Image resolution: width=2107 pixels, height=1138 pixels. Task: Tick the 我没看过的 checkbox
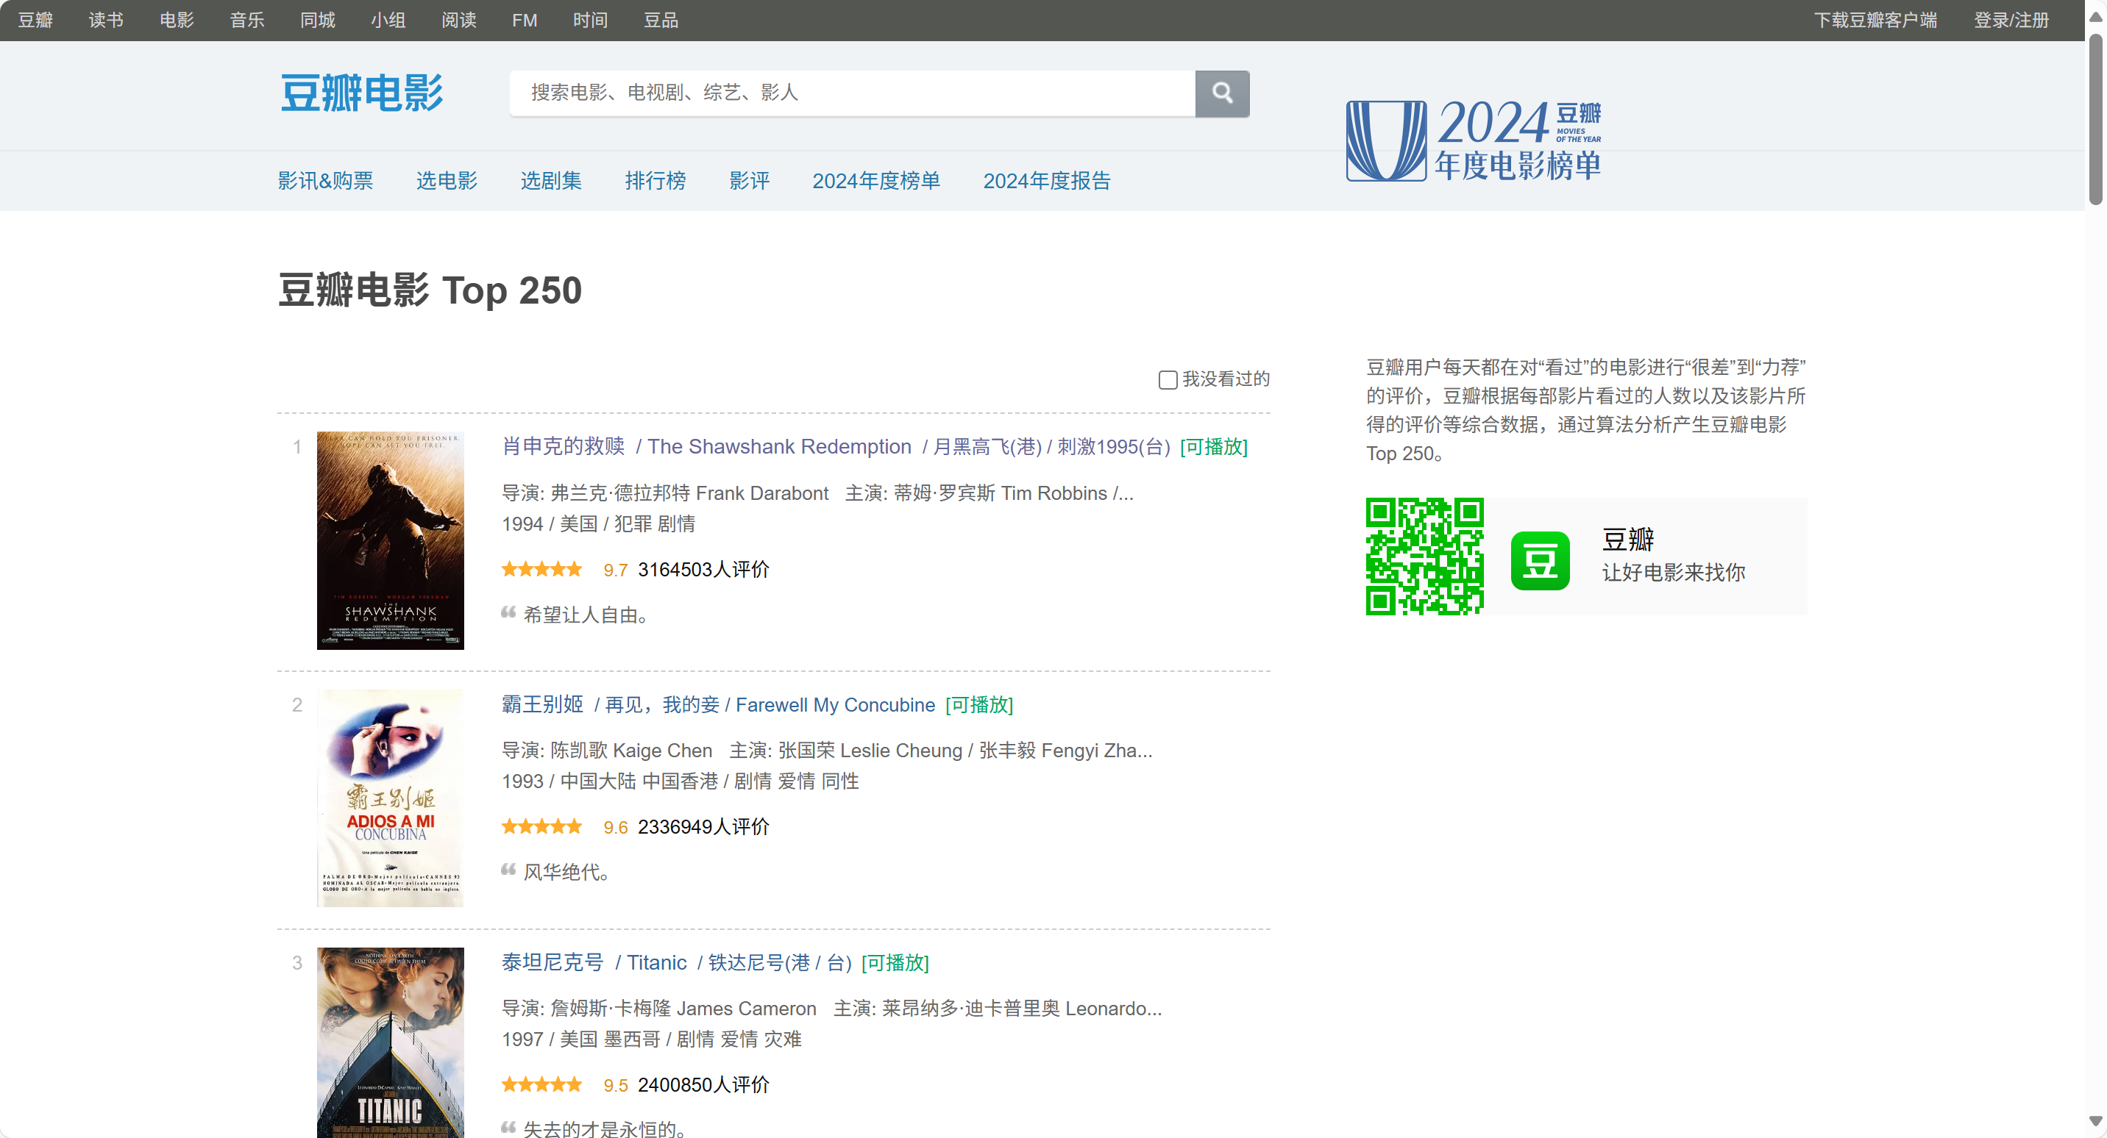click(x=1168, y=379)
